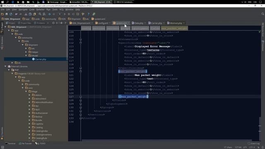Click the Settings wrench toolbar icon
This screenshot has width=265, height=149.
[x=83, y=14]
